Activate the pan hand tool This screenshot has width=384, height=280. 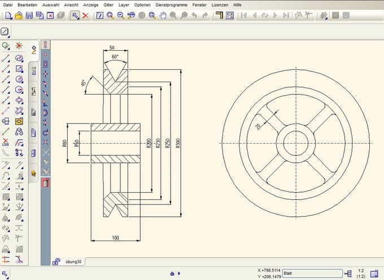(x=163, y=16)
